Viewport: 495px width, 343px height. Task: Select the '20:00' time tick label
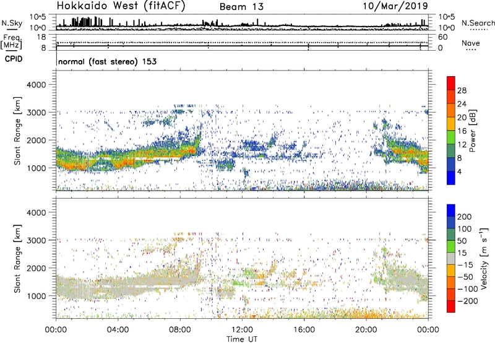click(366, 330)
